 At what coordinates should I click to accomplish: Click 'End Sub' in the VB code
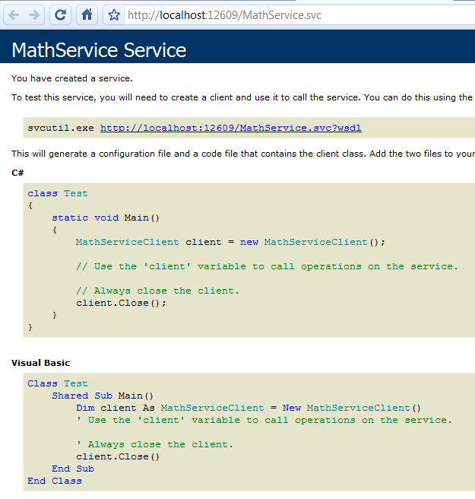73,469
